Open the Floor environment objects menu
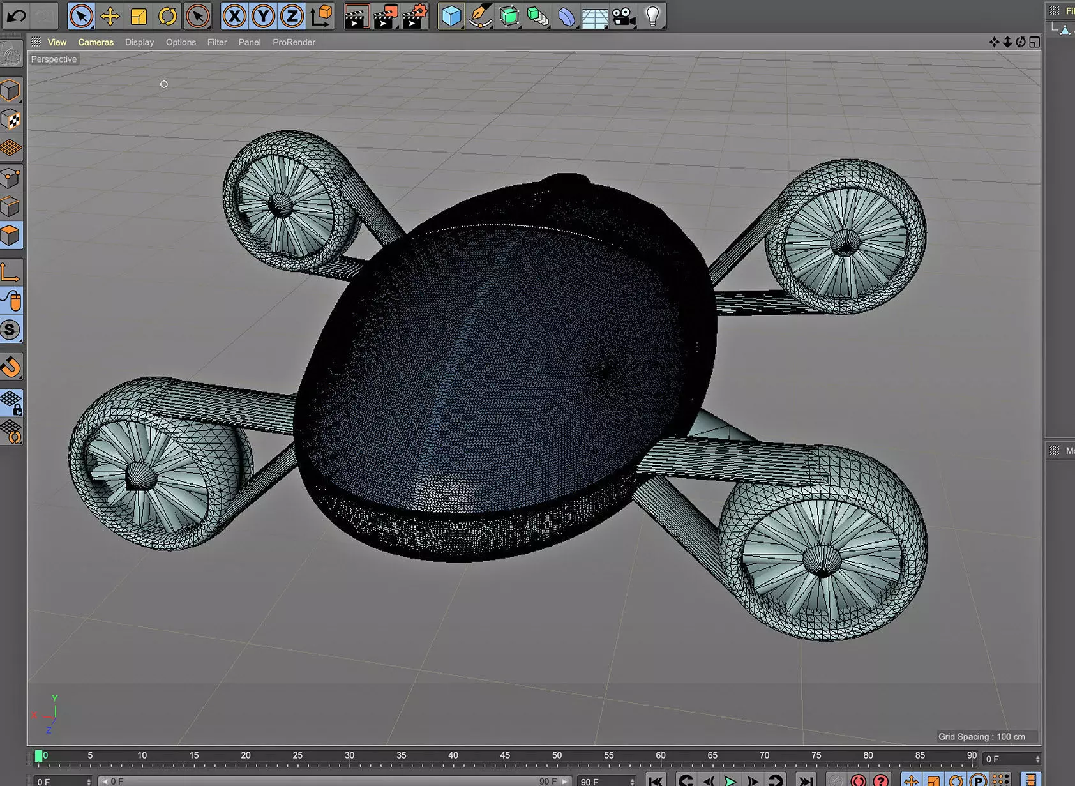 [x=595, y=16]
